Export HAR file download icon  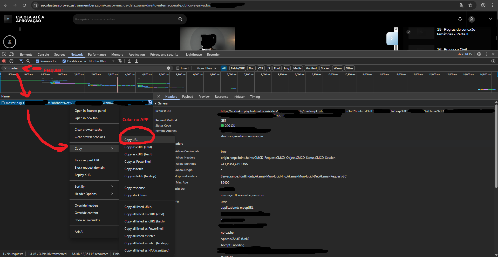[137, 61]
